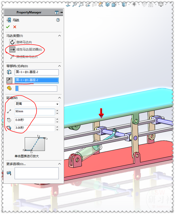Toggle reverse direction arrow button

pyautogui.click(x=9, y=81)
